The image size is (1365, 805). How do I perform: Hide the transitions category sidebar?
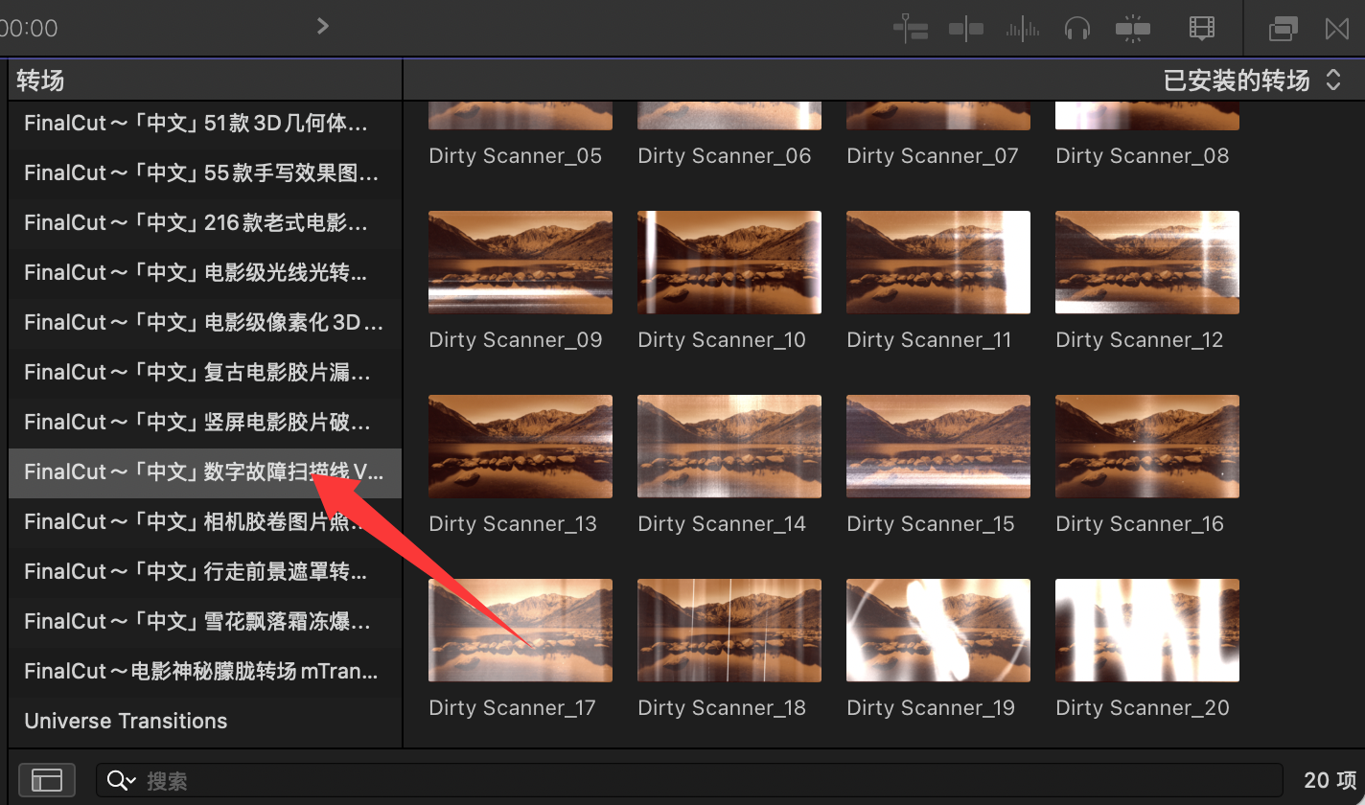(47, 780)
